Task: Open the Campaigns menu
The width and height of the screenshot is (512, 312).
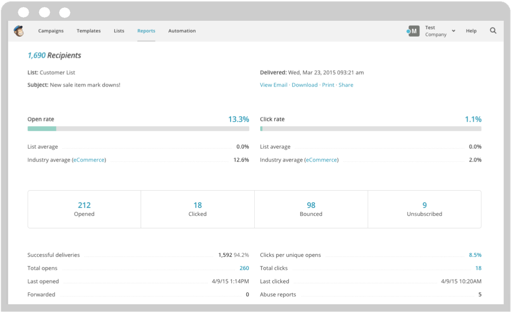Action: click(51, 30)
